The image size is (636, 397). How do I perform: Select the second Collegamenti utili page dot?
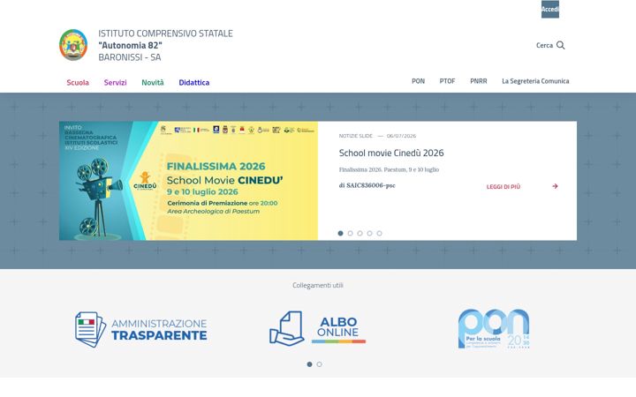pos(319,364)
